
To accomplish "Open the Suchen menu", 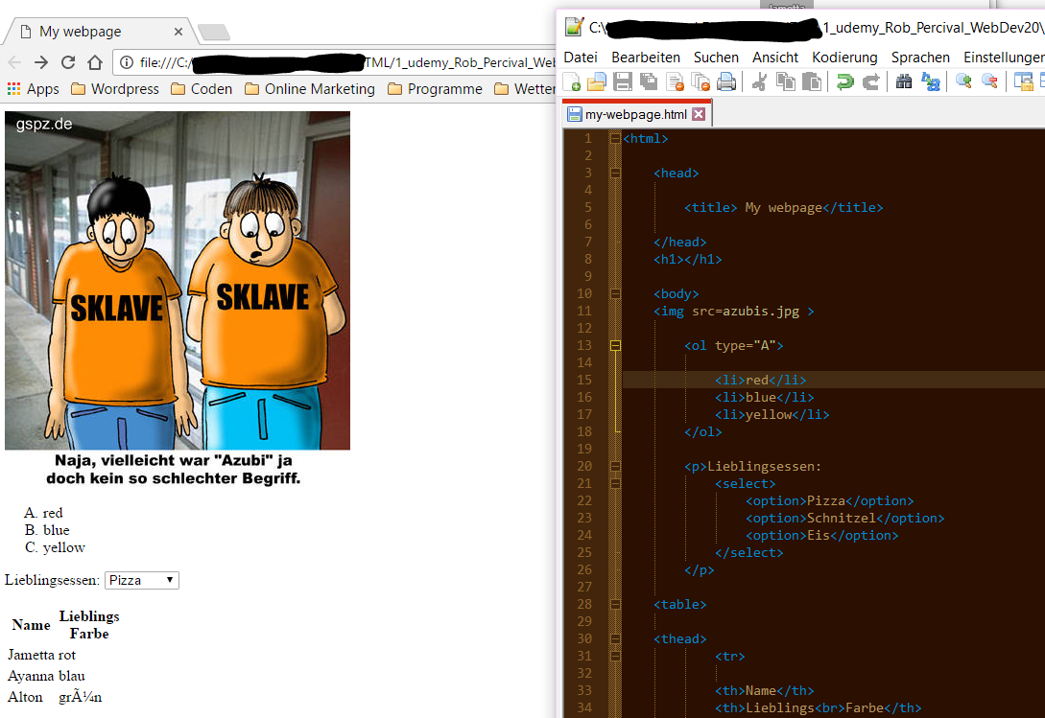I will [x=717, y=58].
